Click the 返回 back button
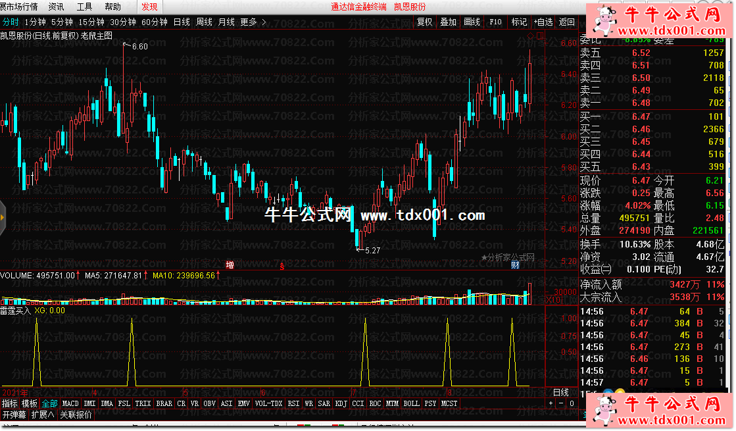 tap(566, 22)
